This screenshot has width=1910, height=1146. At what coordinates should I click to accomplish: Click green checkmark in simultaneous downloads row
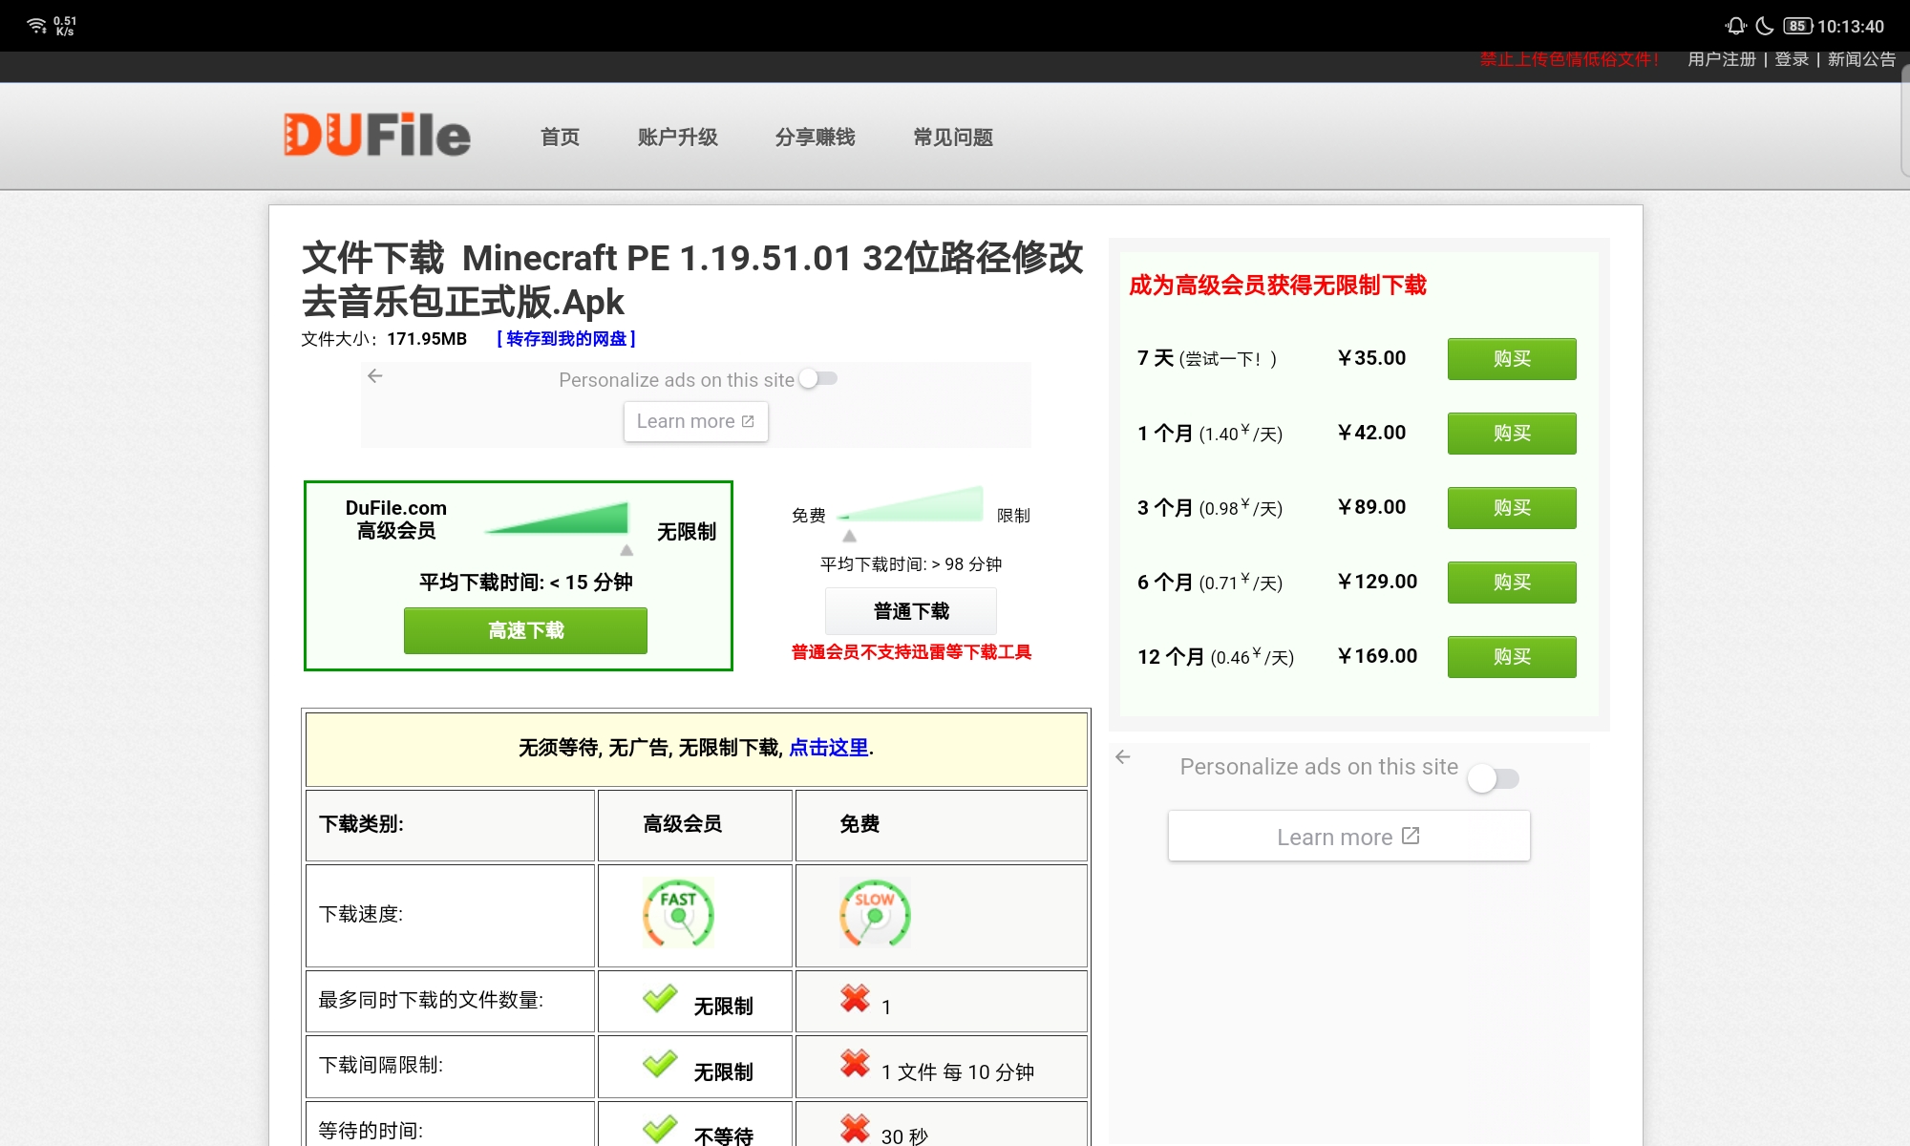tap(660, 998)
